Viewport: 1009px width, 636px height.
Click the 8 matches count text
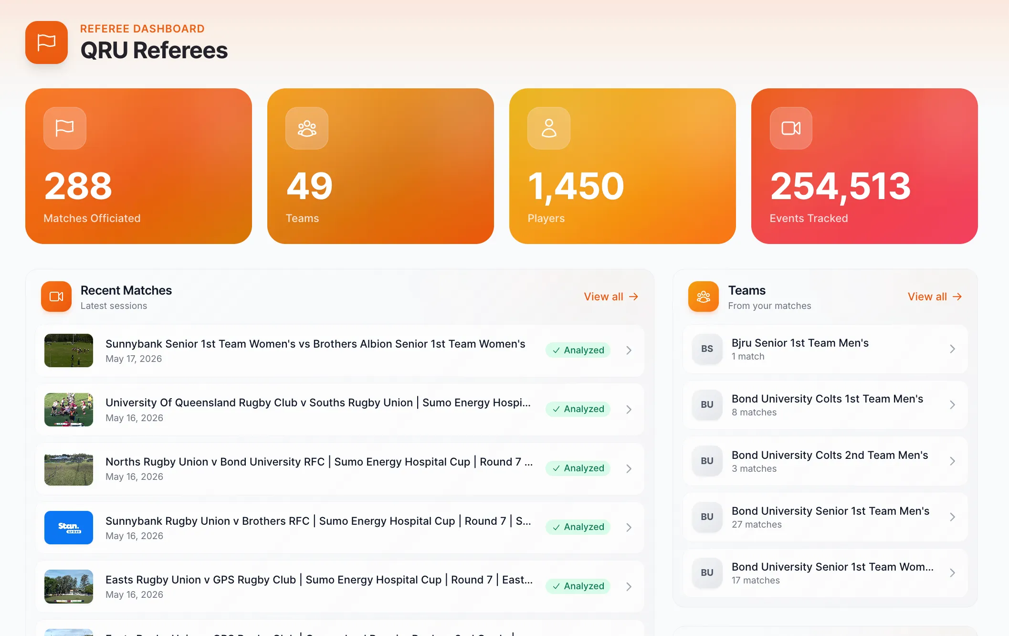coord(754,412)
